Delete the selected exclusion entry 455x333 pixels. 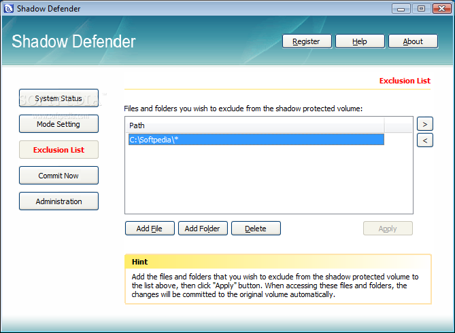point(256,229)
